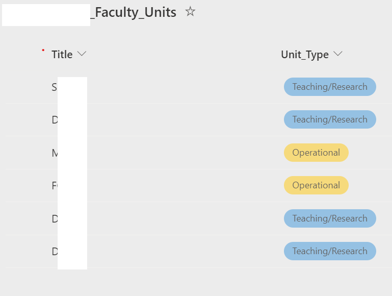Select Teaching/Research badge in the first row
Image resolution: width=392 pixels, height=296 pixels.
(330, 87)
